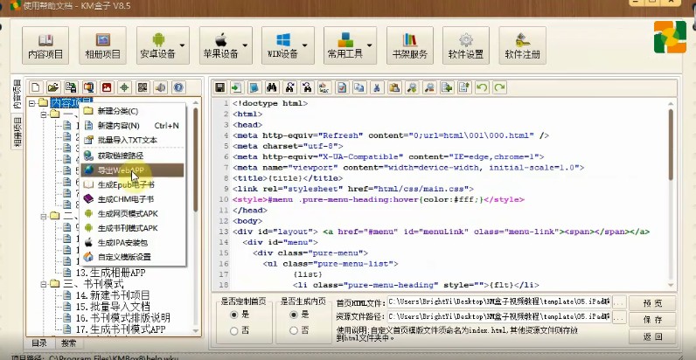Open 相册项目 main toolbar button
The height and width of the screenshot is (360, 696).
point(102,45)
